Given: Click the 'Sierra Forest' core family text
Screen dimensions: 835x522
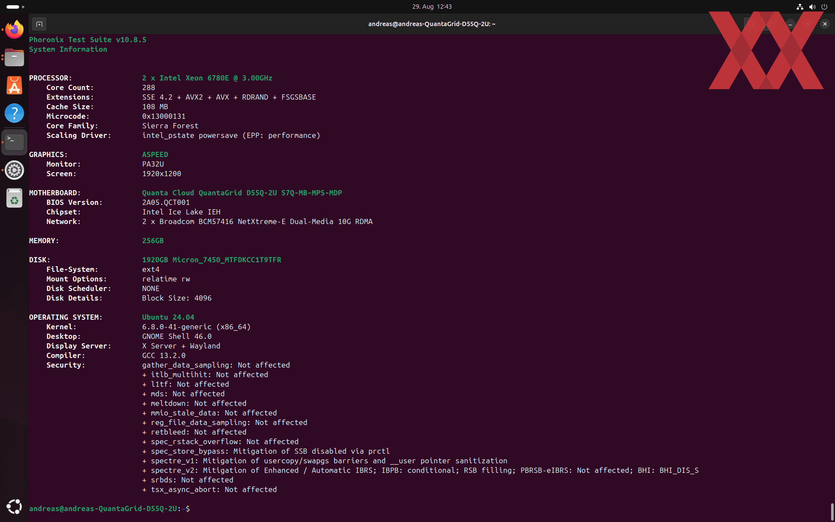Looking at the screenshot, I should click(170, 126).
